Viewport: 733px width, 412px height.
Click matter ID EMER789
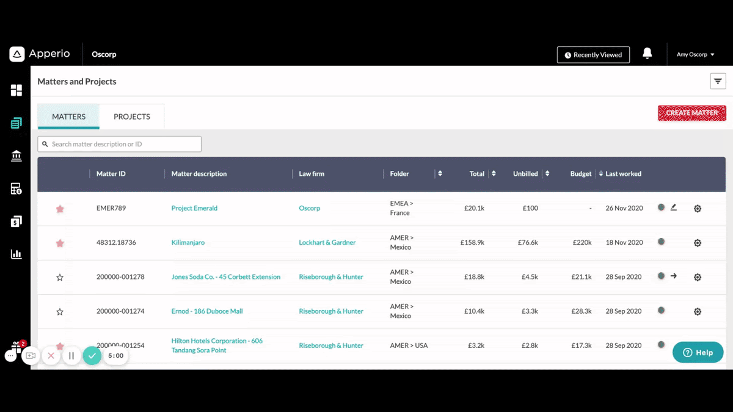[111, 208]
